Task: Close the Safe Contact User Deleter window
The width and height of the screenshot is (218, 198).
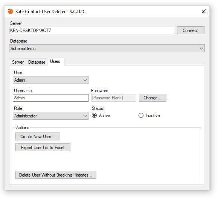Action: point(204,11)
